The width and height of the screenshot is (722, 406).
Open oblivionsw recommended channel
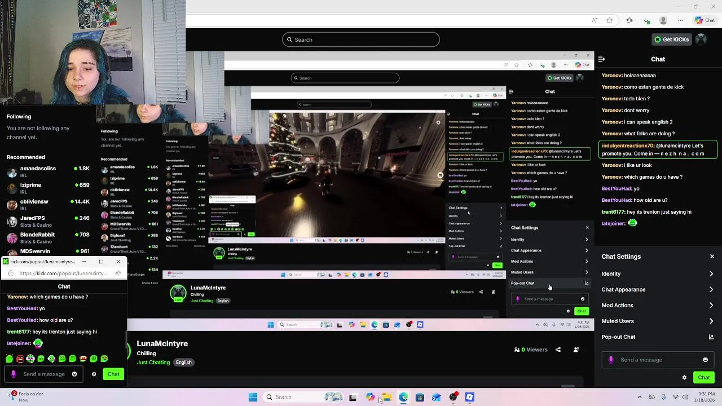[48, 204]
